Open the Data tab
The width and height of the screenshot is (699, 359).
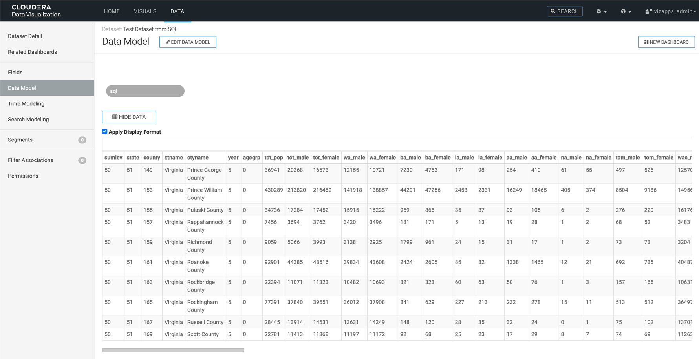tap(177, 11)
